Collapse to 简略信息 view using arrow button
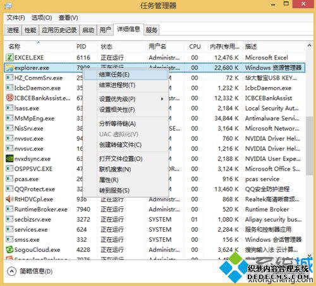Image resolution: width=316 pixels, height=286 pixels. [11, 271]
